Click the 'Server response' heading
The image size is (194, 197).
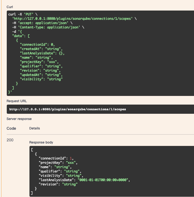click(x=19, y=119)
